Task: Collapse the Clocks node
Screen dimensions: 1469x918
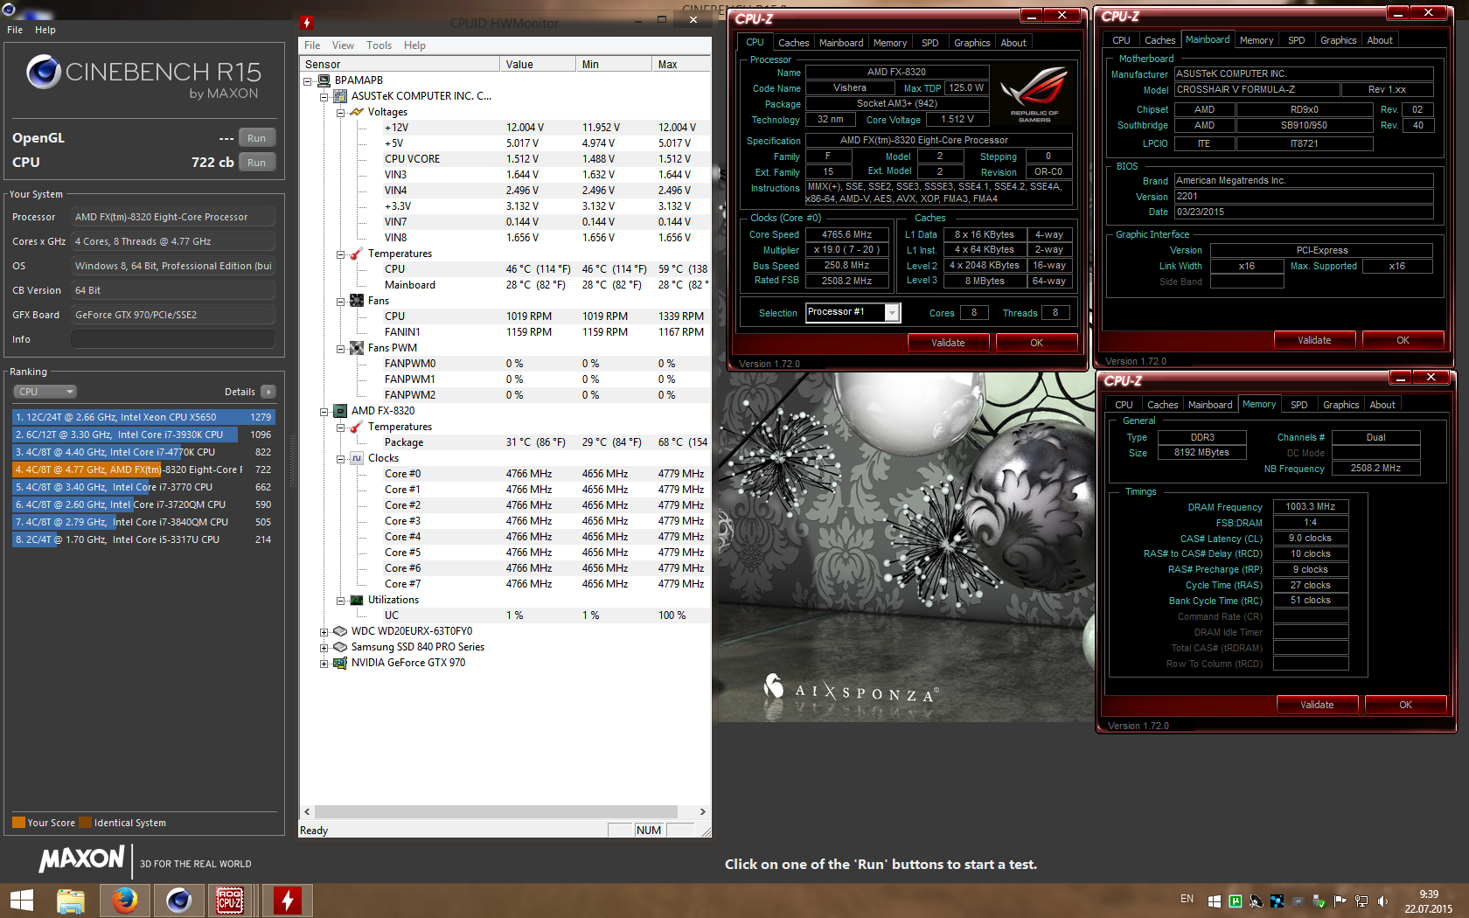Action: [341, 459]
